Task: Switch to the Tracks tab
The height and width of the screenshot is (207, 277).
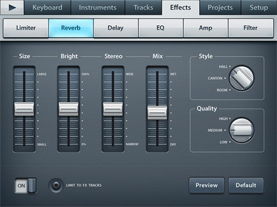Action: click(144, 7)
